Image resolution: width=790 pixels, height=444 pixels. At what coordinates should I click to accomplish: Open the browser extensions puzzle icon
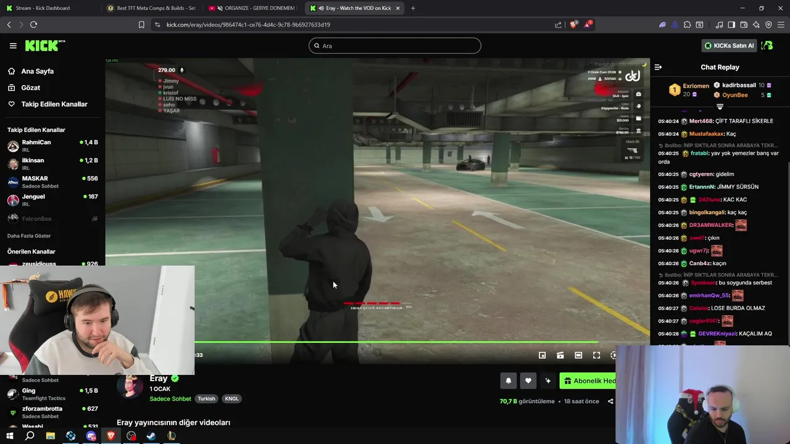687,25
